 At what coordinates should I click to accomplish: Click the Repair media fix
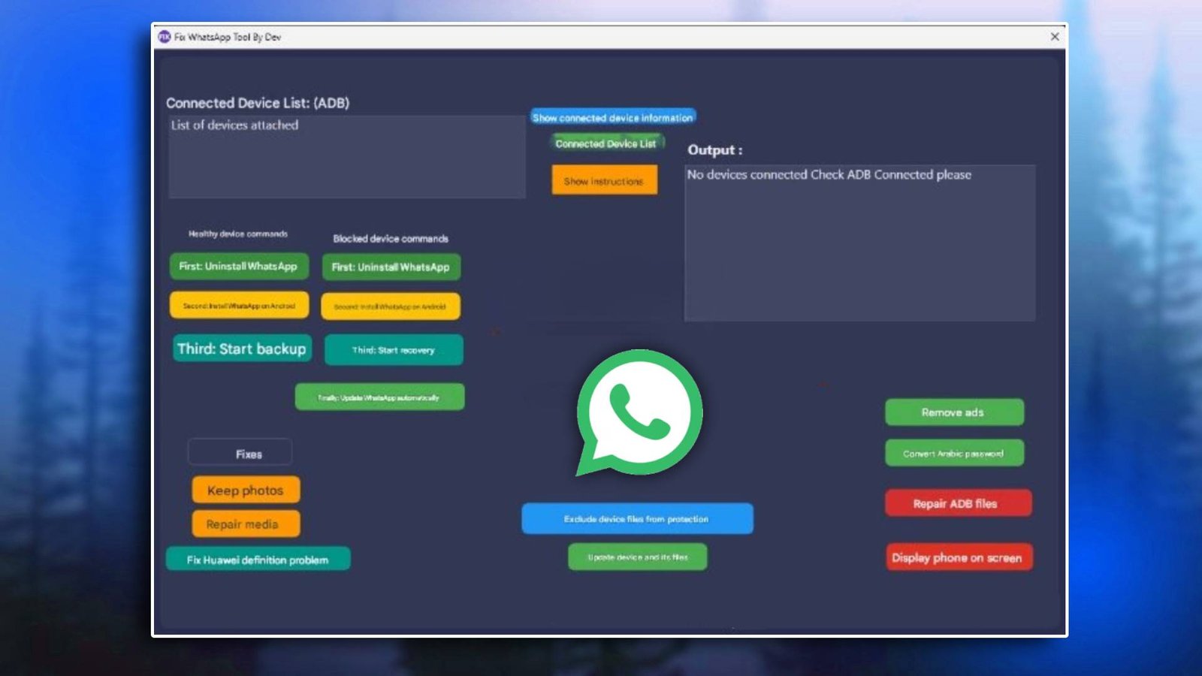[x=245, y=524]
